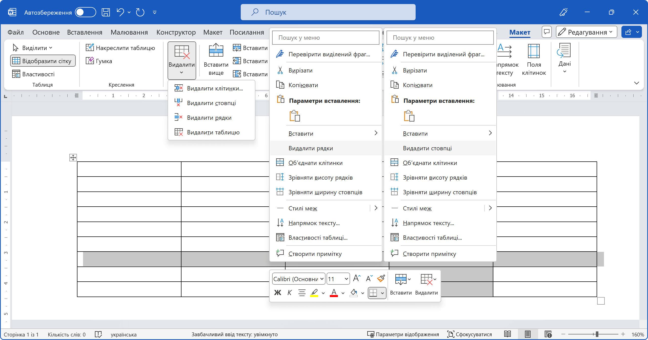Viewport: 648px width, 340px height.
Task: Toggle the AutoSave (Автозбереження) switch
Action: 86,12
